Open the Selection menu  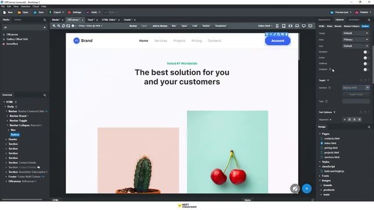pyautogui.click(x=25, y=6)
